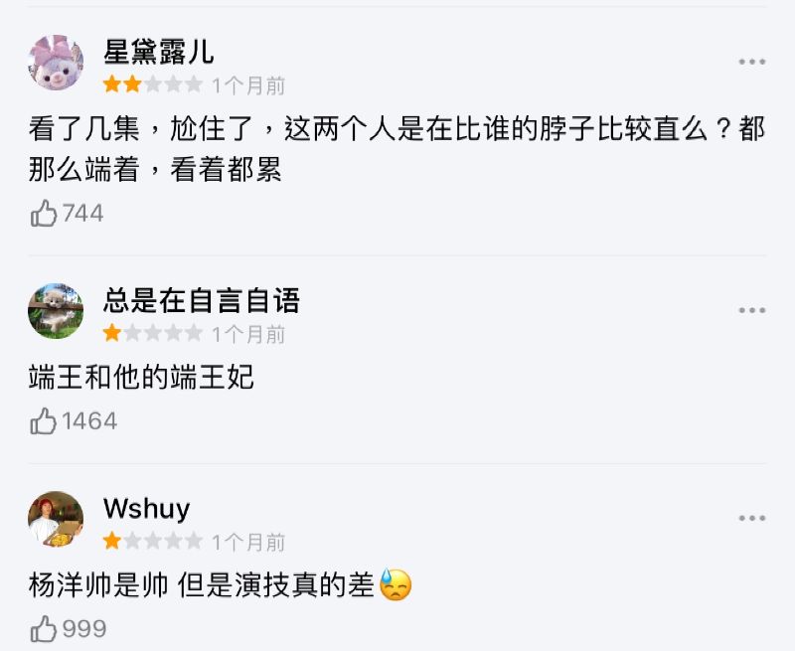Tap the 744 like count

click(x=83, y=213)
